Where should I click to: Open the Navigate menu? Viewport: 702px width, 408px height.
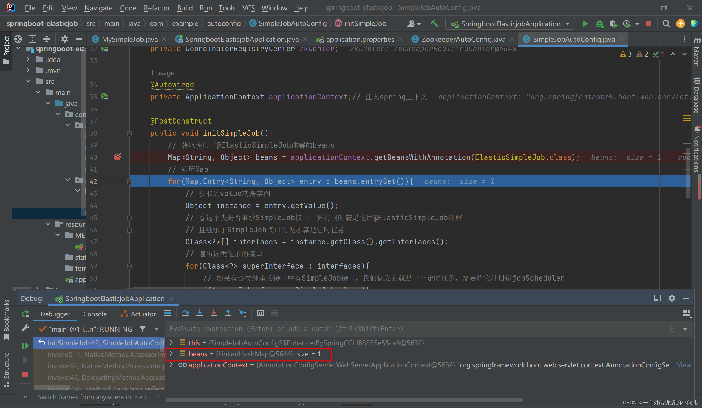click(x=98, y=8)
